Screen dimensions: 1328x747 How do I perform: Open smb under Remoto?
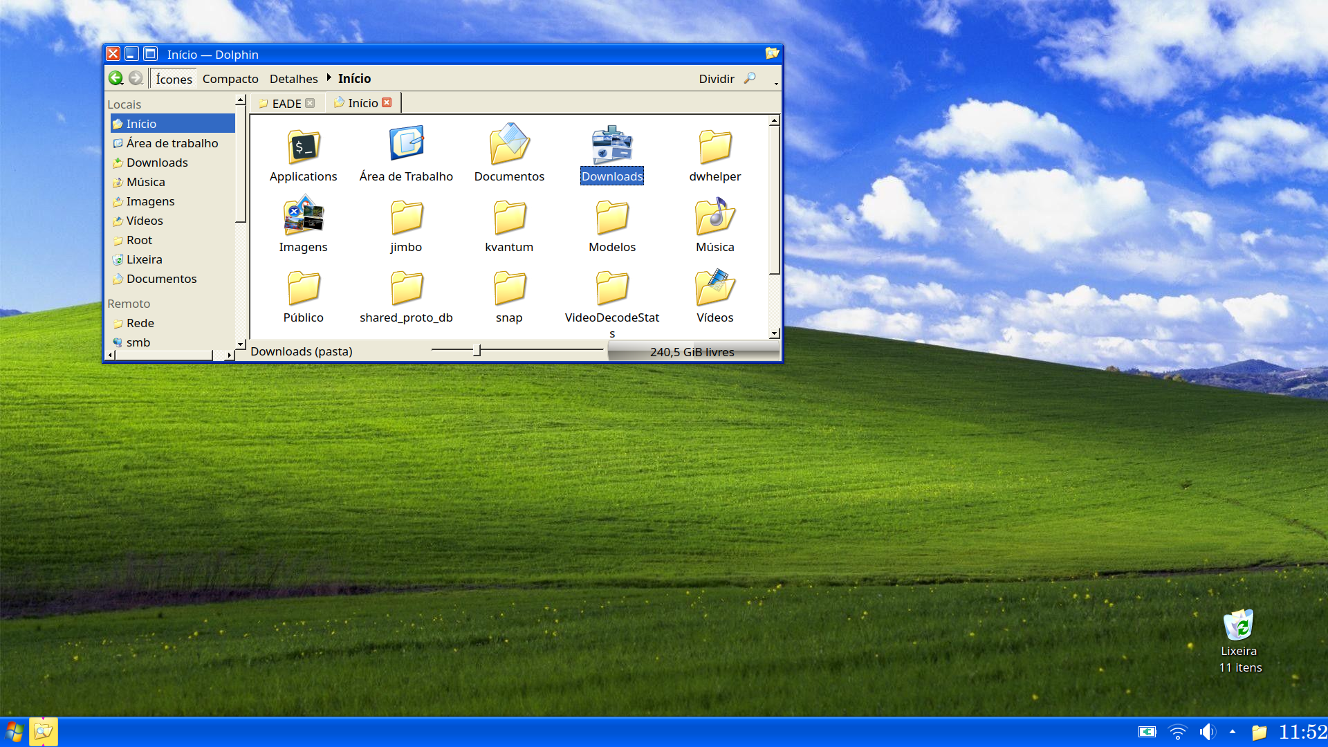pyautogui.click(x=173, y=342)
